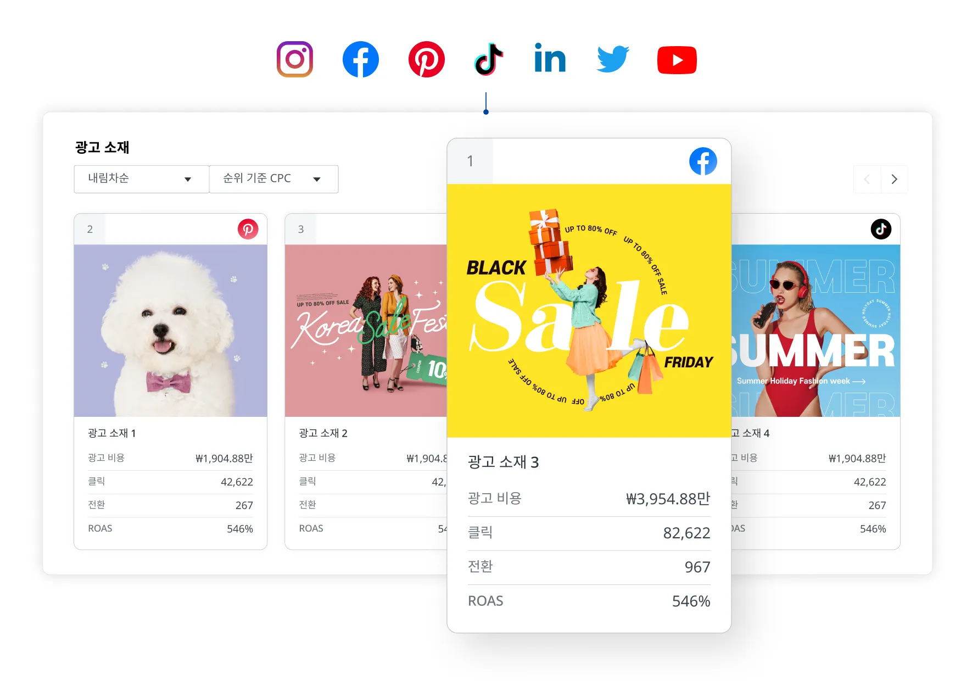Select the TikTok icon in top row
This screenshot has height=692, width=972.
(x=489, y=59)
